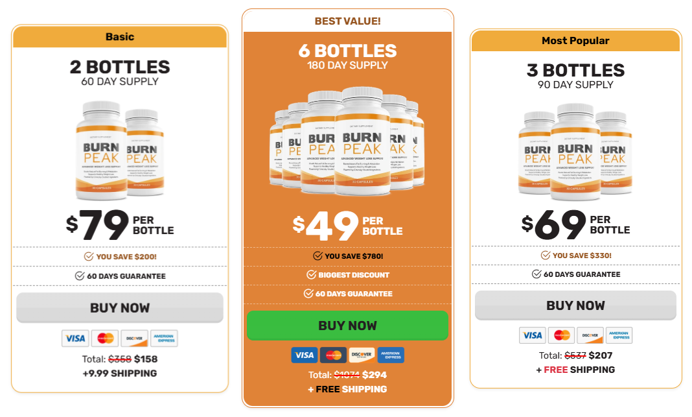Click the Mastercard icon under 6 Bottles offer
The image size is (692, 417).
(334, 355)
